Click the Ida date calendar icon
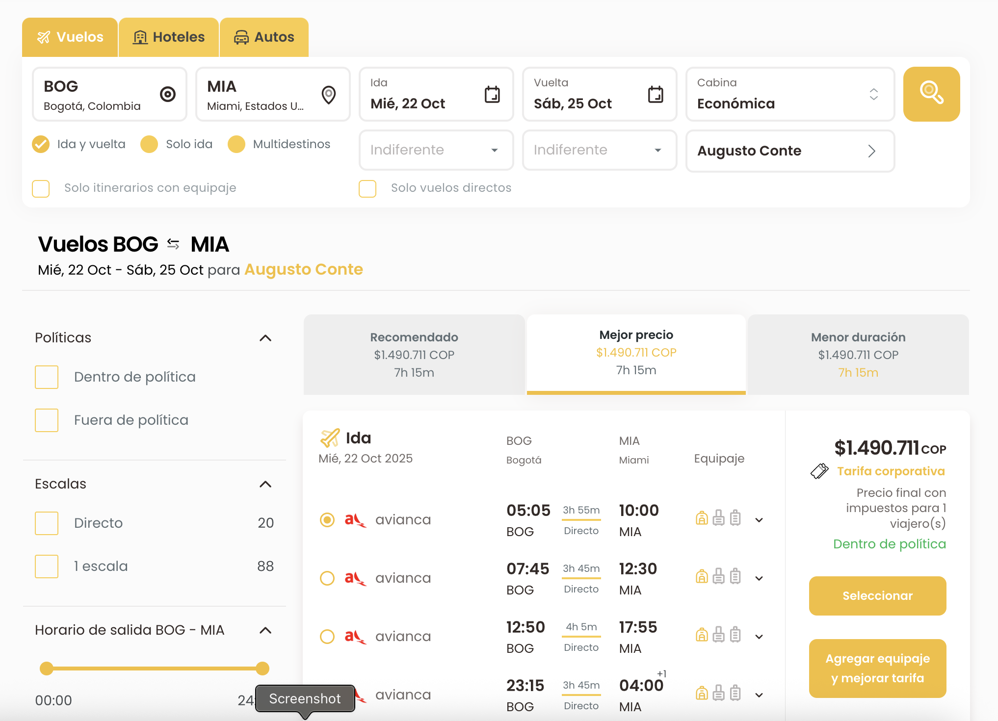998x721 pixels. [x=492, y=94]
